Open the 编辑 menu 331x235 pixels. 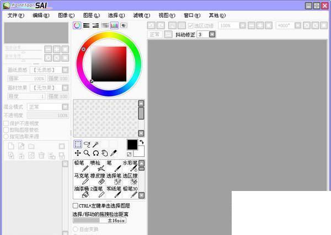point(41,15)
